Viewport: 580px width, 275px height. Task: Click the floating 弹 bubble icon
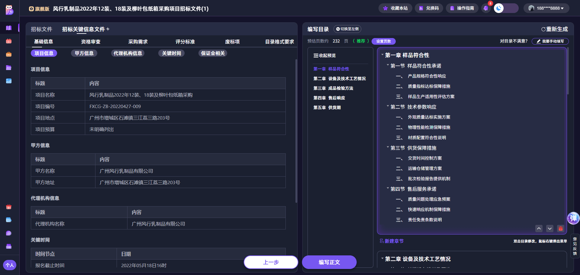(x=573, y=218)
